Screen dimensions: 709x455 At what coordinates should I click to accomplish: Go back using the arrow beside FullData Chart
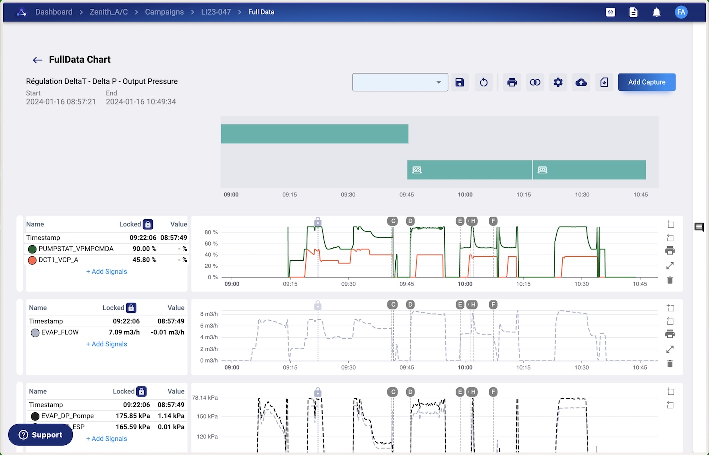[37, 60]
